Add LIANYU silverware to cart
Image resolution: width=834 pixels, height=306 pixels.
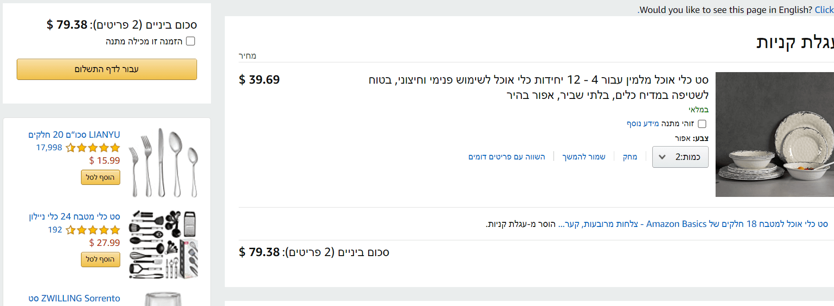(100, 177)
